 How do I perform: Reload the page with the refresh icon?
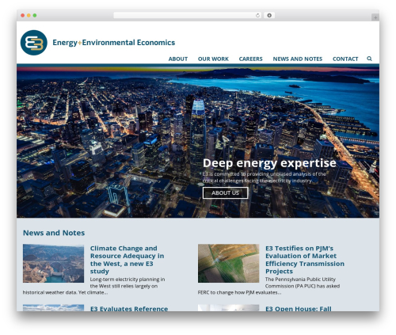pyautogui.click(x=257, y=15)
